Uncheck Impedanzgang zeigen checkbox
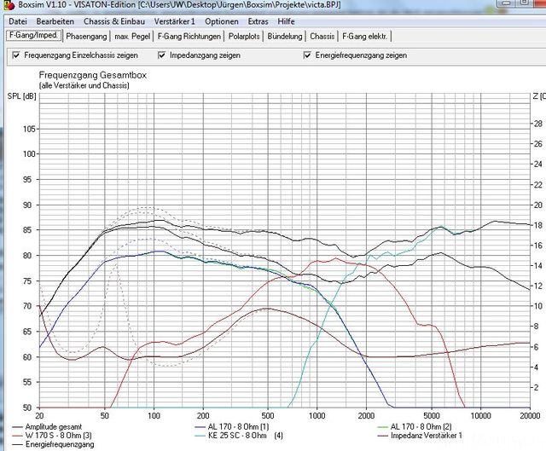546x451 pixels. 163,56
